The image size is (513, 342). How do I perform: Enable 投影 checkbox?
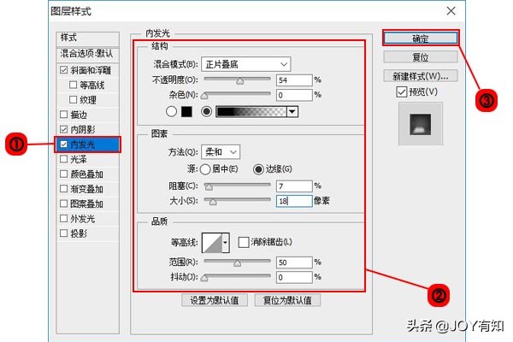tap(64, 233)
